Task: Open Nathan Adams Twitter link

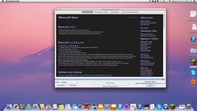Action: 146,47
